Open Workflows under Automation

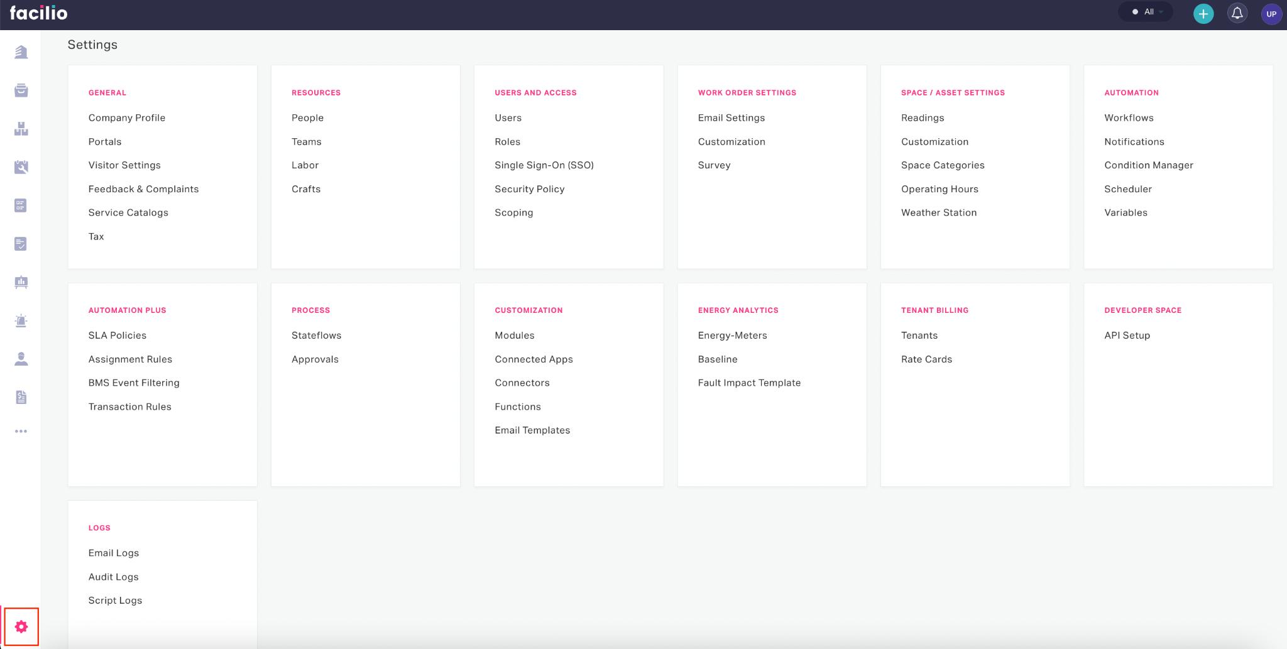coord(1129,118)
